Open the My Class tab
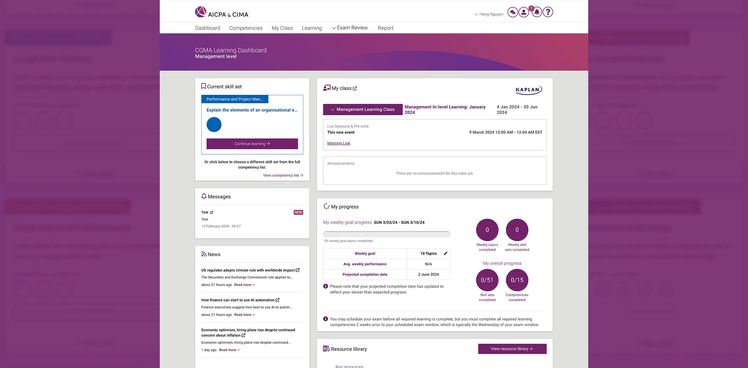Screen dimensions: 748x368 click(x=282, y=28)
